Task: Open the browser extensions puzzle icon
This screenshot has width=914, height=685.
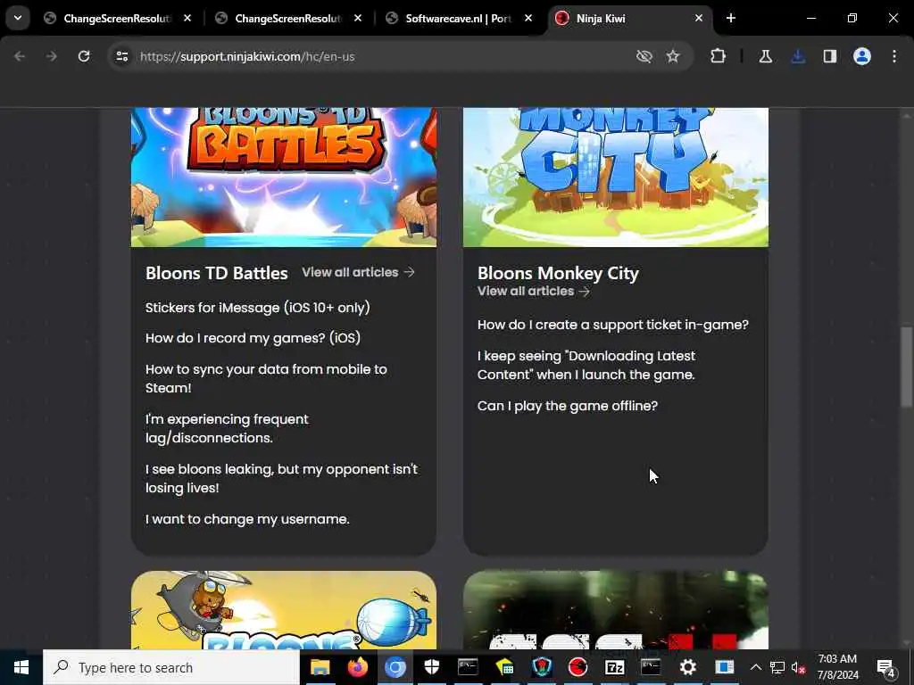Action: pos(719,56)
